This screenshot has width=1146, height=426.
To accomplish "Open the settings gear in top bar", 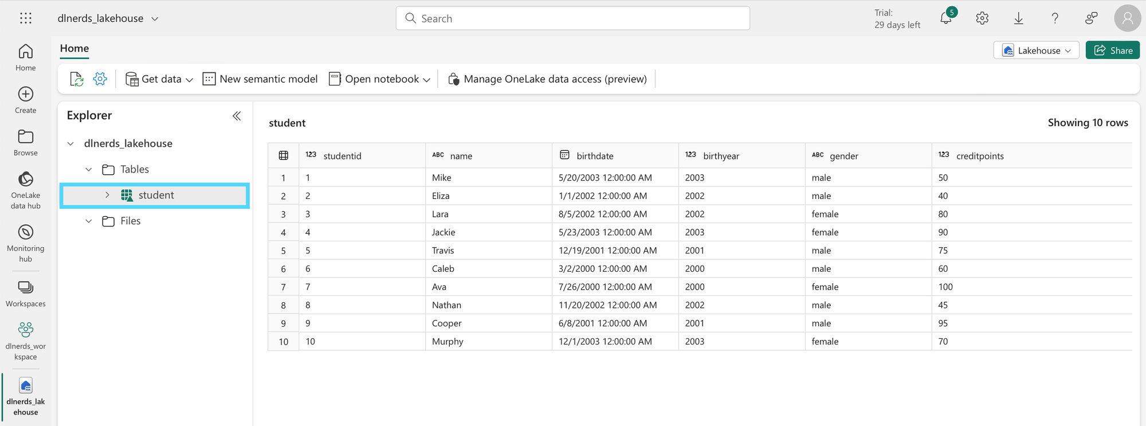I will tap(982, 18).
